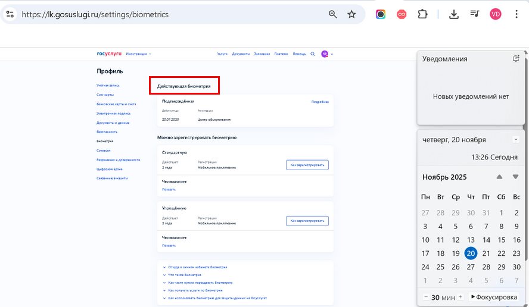This screenshot has width=529, height=307.
Task: Click 'Как зарегистрировать' for Стандартную biometrics
Action: click(x=307, y=165)
